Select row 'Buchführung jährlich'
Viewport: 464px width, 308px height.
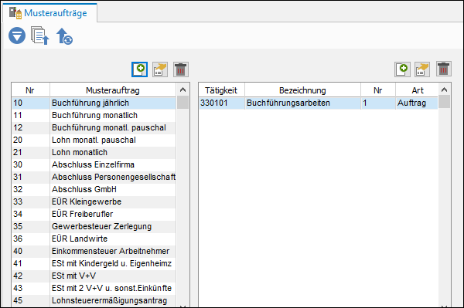(94, 103)
